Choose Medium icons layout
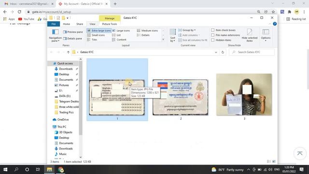This screenshot has height=174, width=309. click(147, 30)
